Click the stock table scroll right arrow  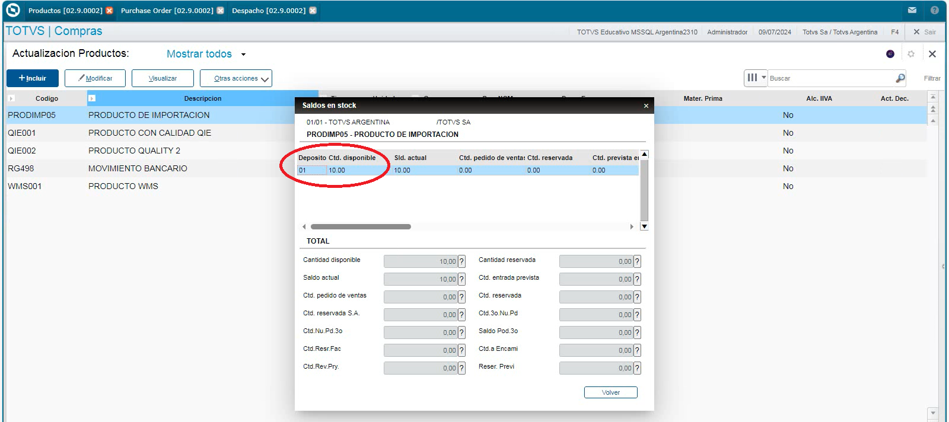point(632,226)
